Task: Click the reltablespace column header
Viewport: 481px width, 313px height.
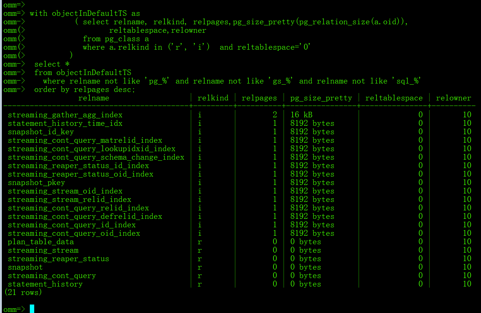Action: coord(394,98)
